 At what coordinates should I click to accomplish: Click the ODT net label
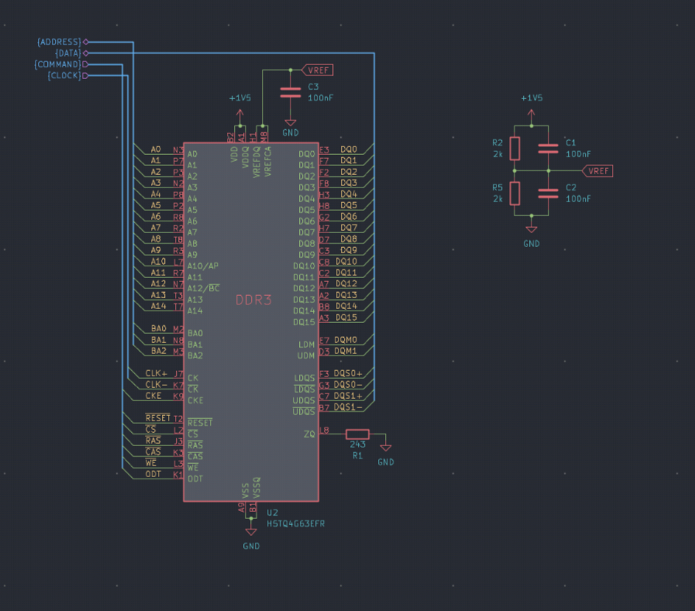pos(153,474)
